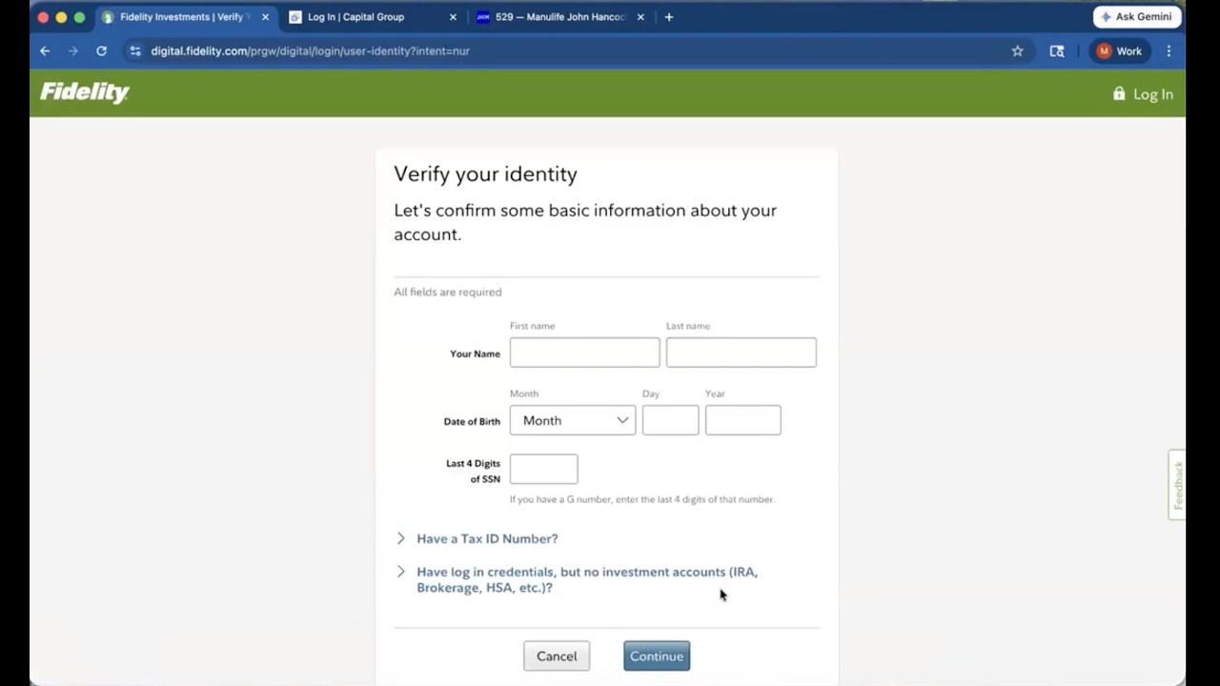Viewport: 1220px width, 686px height.
Task: Open the Month dropdown for date of birth
Action: (573, 420)
